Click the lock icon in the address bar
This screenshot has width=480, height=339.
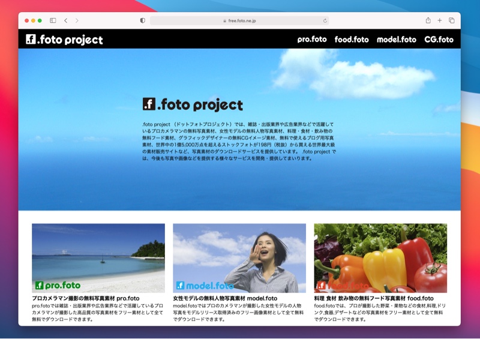(224, 21)
